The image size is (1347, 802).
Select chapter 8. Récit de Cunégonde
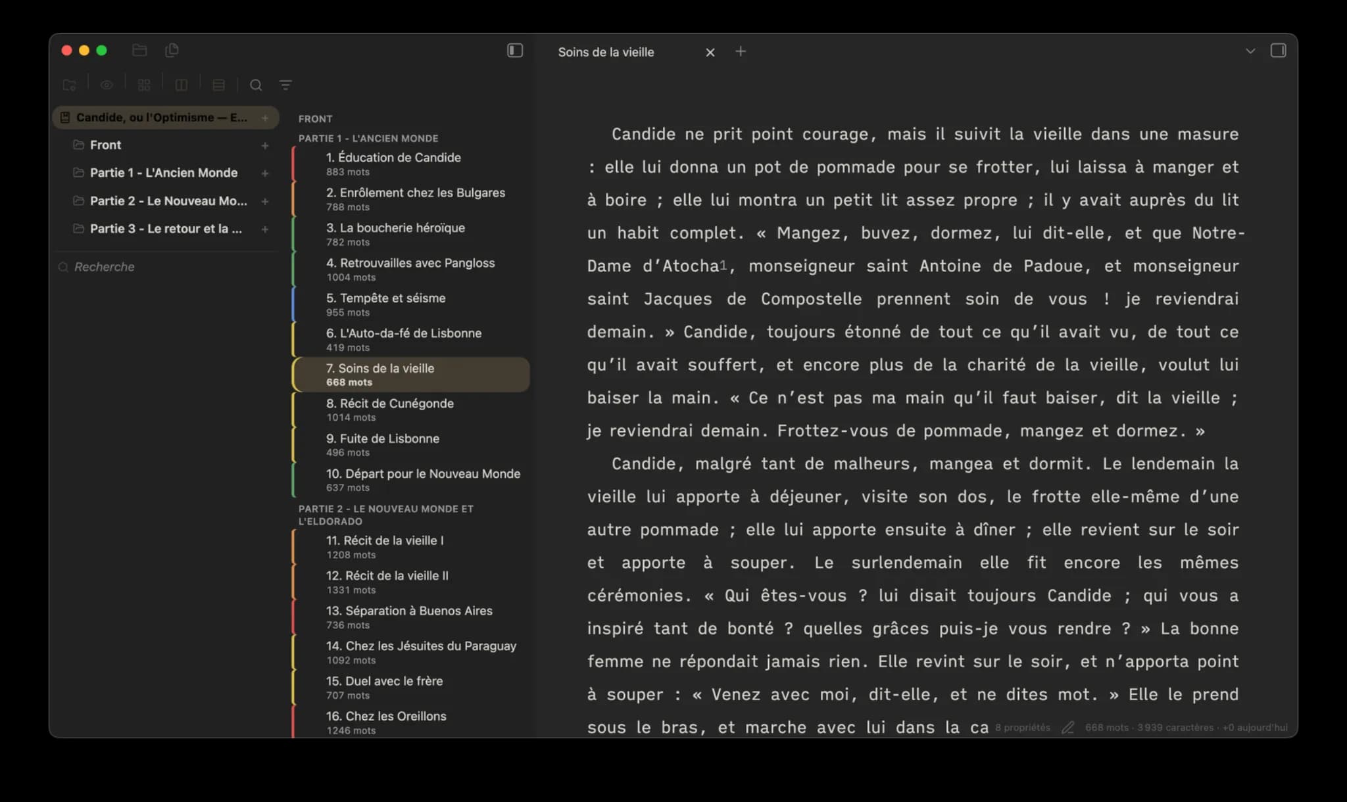point(411,410)
